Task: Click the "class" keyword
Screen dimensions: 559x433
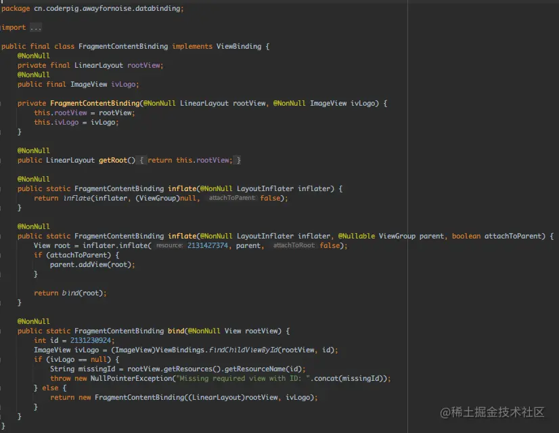Action: coord(64,46)
